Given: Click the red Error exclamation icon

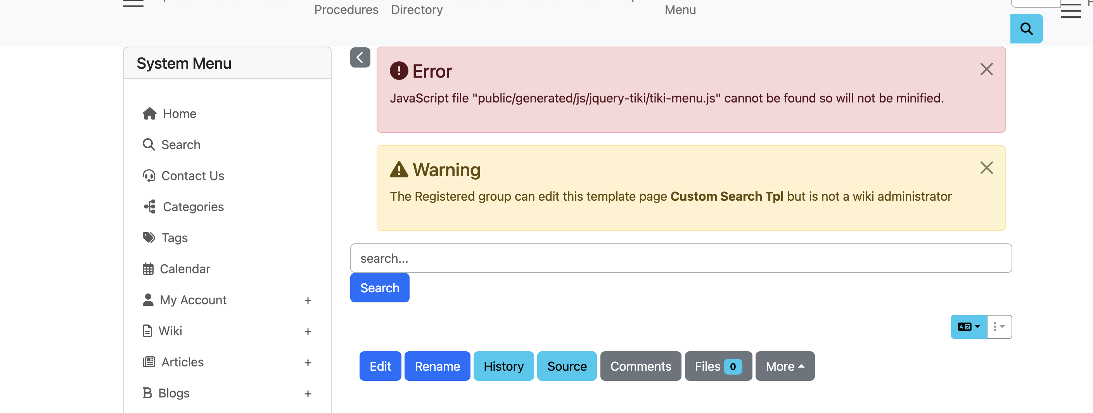Looking at the screenshot, I should [x=399, y=71].
